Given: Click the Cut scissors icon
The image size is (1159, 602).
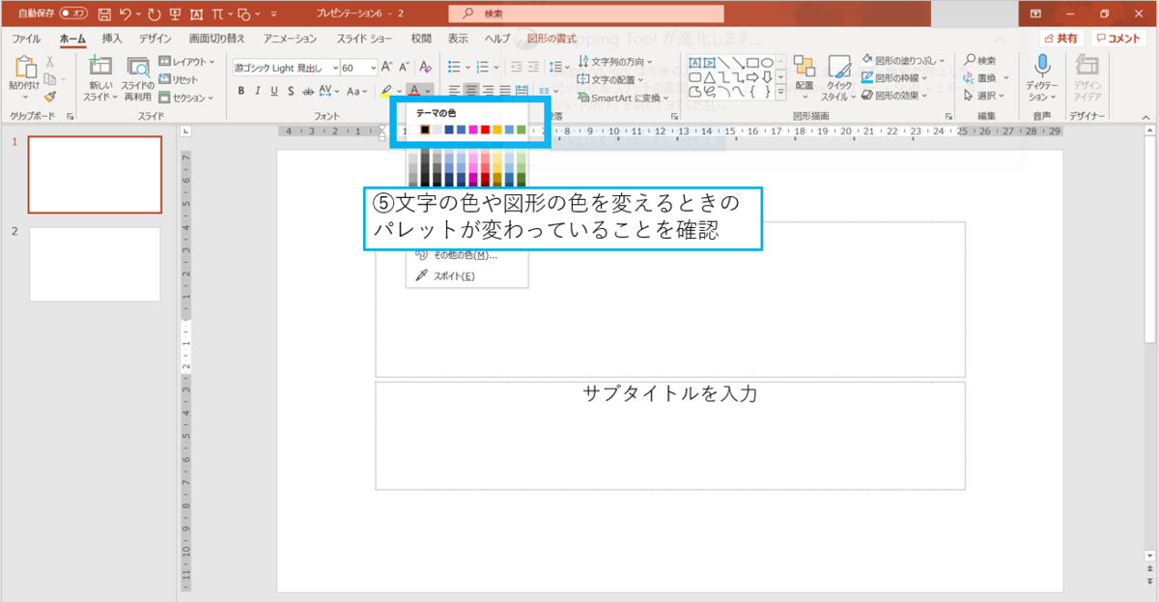Looking at the screenshot, I should click(50, 62).
